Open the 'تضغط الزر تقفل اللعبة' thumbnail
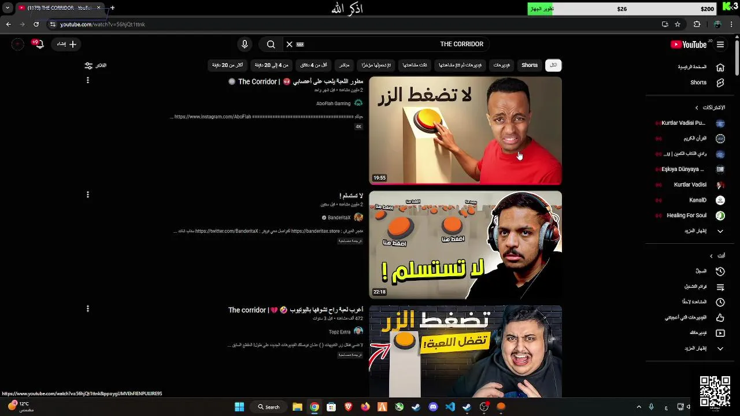The height and width of the screenshot is (416, 740). click(x=465, y=351)
